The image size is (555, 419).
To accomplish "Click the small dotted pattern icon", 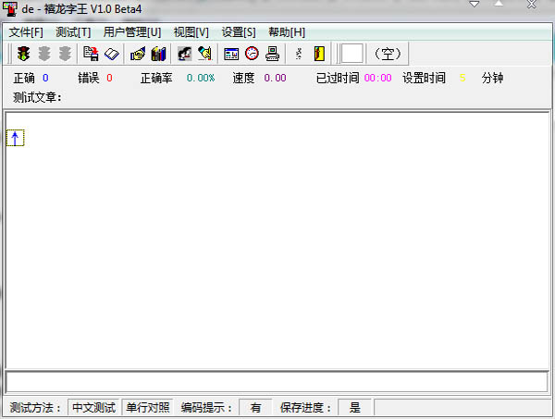I will 299,54.
